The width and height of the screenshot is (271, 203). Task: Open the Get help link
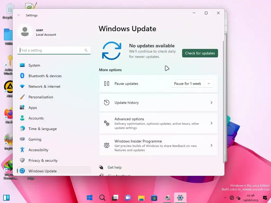[114, 167]
